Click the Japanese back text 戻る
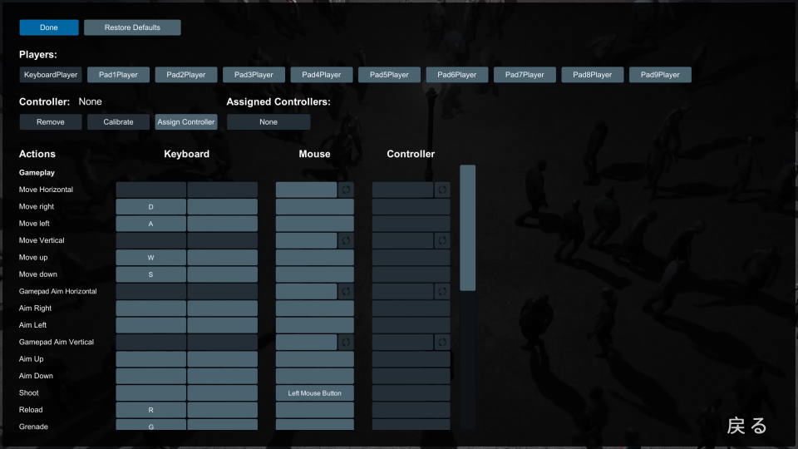Screen dimensions: 798x449 pyautogui.click(x=746, y=426)
